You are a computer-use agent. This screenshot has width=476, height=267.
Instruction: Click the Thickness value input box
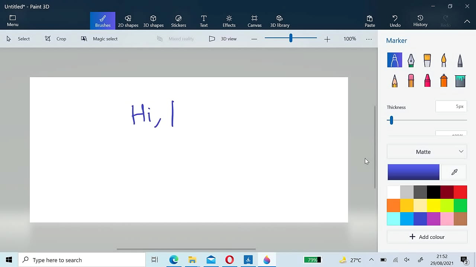point(451,106)
